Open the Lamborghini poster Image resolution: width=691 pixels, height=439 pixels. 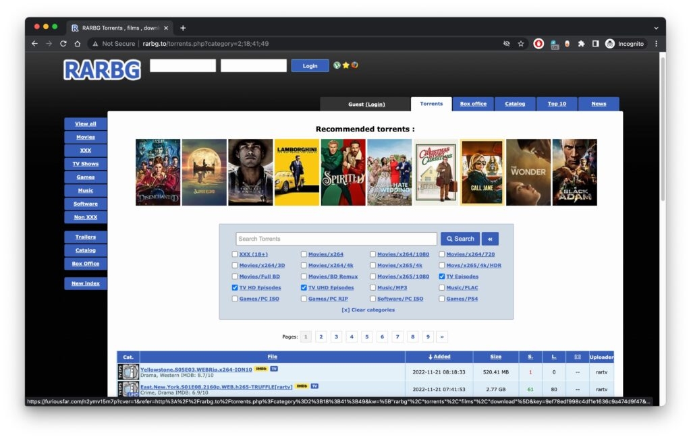coord(297,172)
